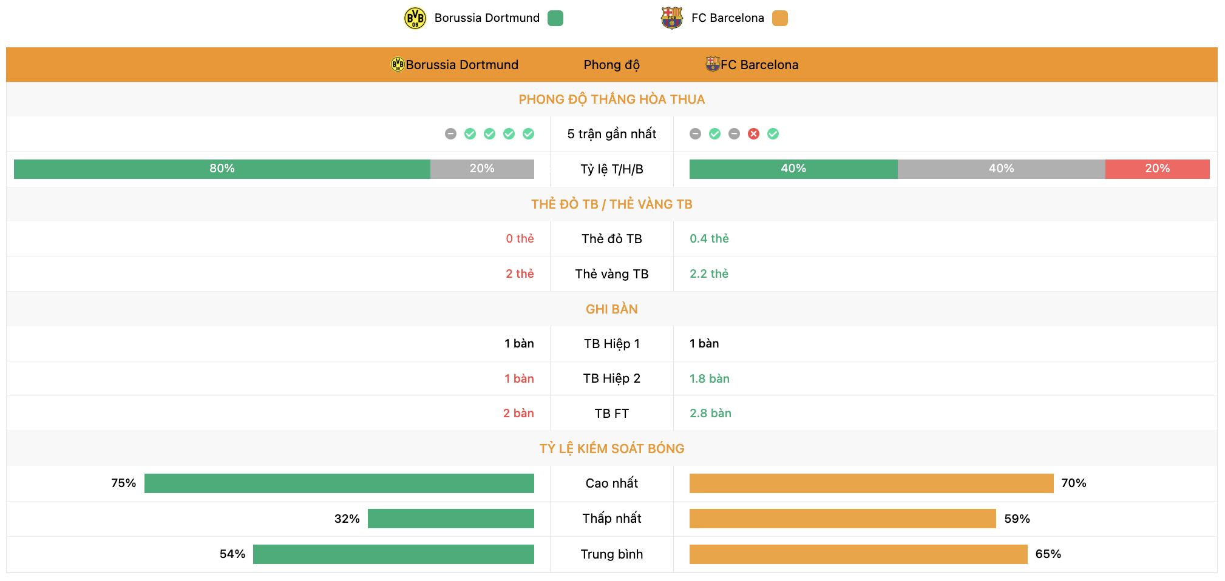Click Barcelona's '2.8 bàn' value
1225x581 pixels.
point(710,414)
